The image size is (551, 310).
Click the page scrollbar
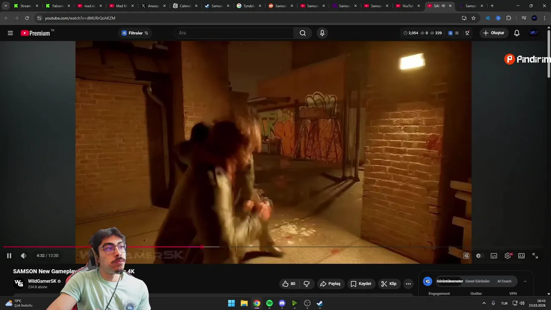tap(548, 54)
